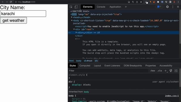Toggle the browser side panel icon
The width and height of the screenshot is (181, 102).
point(170,2)
